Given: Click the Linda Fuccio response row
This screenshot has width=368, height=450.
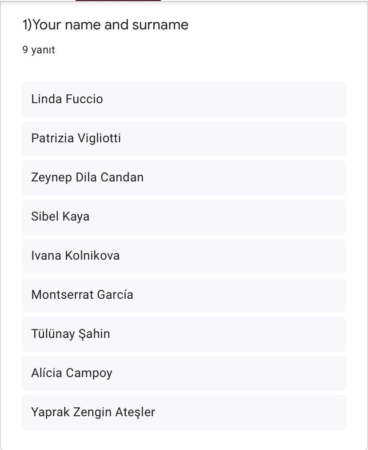Looking at the screenshot, I should point(184,99).
